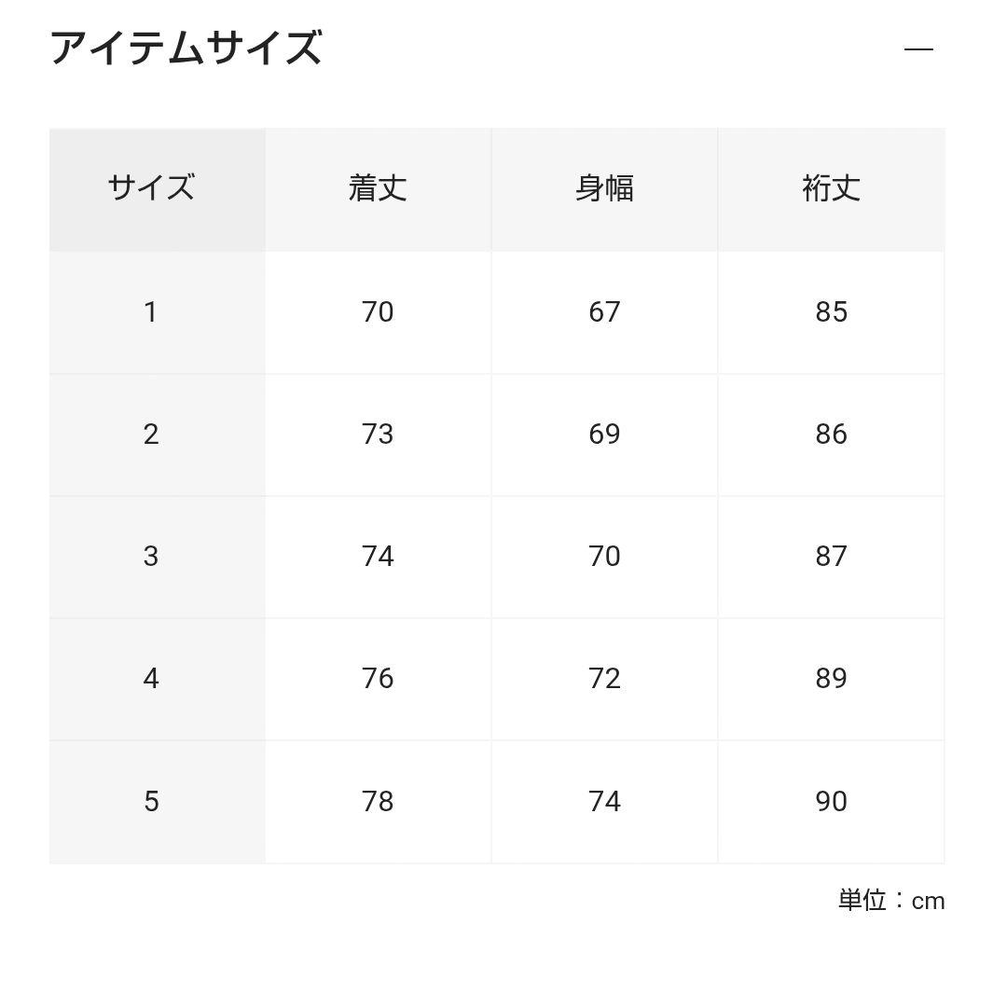Select size 2 row label
1007x1007 pixels.
click(151, 435)
